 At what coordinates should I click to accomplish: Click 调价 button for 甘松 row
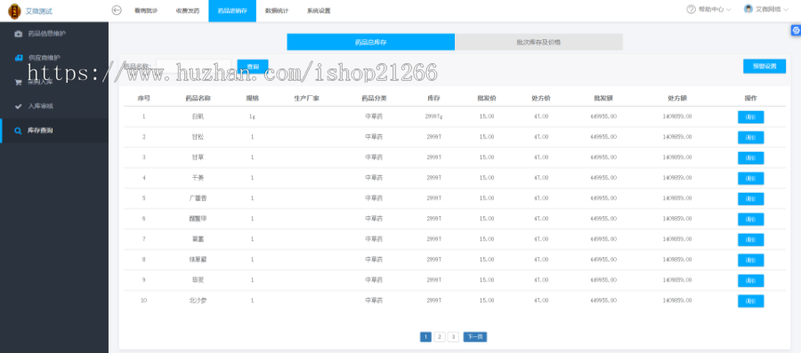pyautogui.click(x=750, y=137)
